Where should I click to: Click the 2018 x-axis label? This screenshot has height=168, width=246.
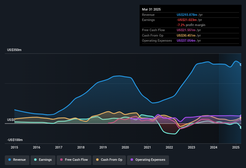point(81,147)
